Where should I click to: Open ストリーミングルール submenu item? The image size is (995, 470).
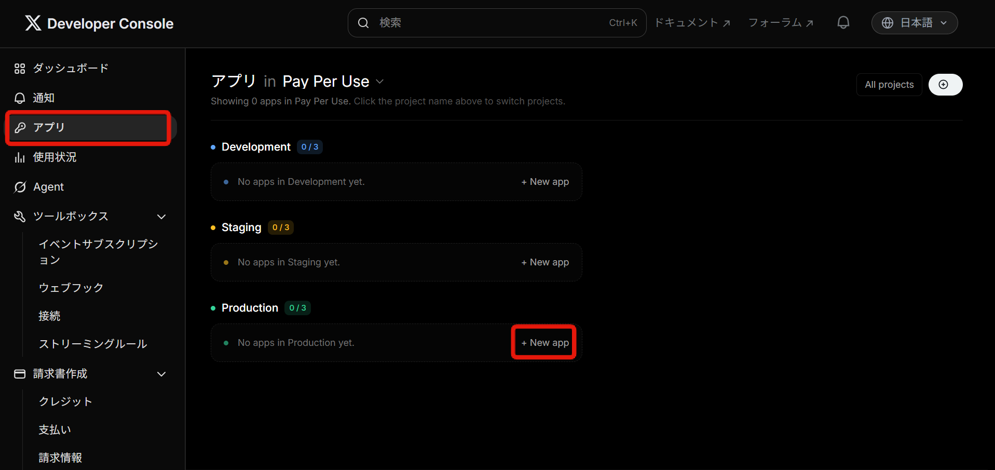pos(93,344)
